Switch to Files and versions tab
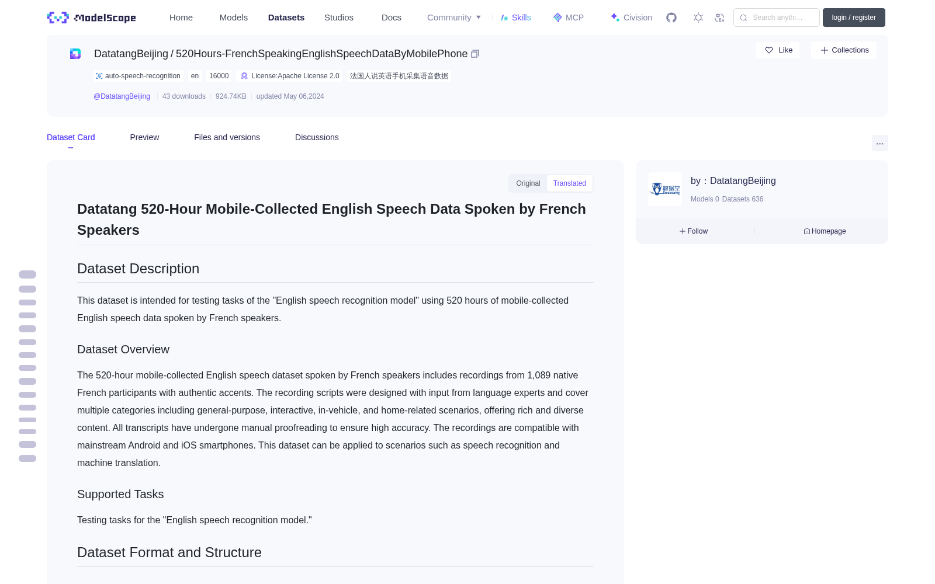The width and height of the screenshot is (935, 584). [227, 137]
